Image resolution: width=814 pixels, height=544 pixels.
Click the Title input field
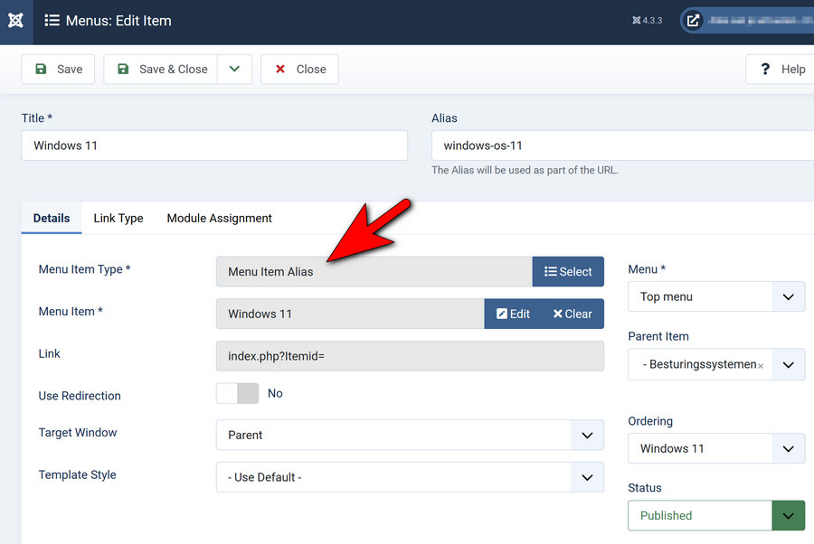tap(214, 145)
